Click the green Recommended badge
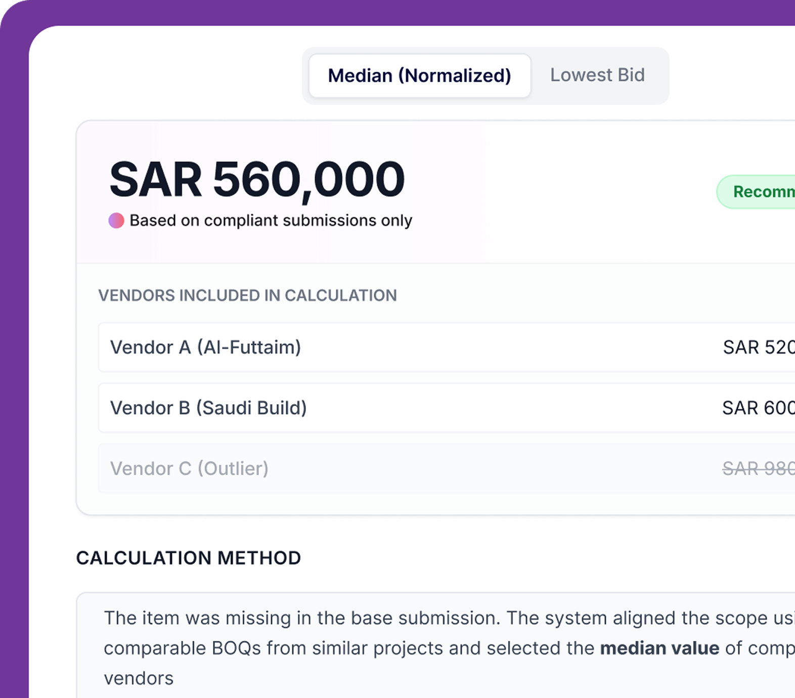795x698 pixels. coord(759,191)
